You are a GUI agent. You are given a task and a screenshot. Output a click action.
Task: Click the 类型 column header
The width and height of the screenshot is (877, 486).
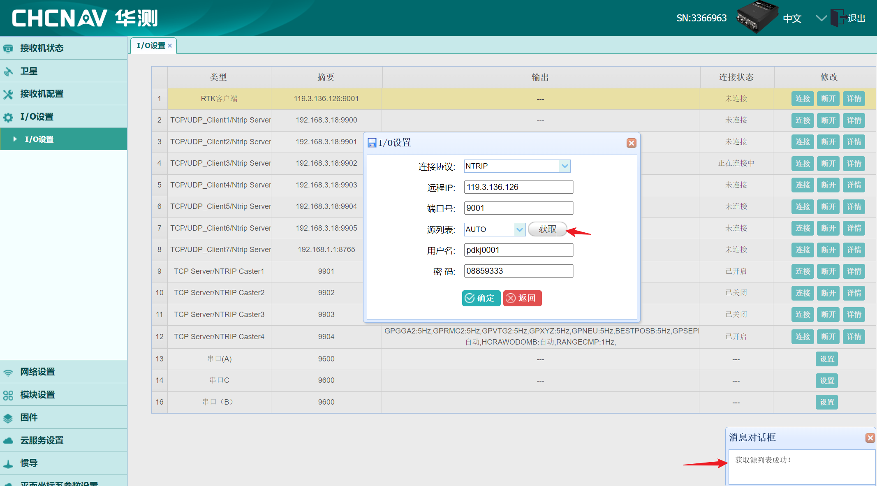click(219, 77)
